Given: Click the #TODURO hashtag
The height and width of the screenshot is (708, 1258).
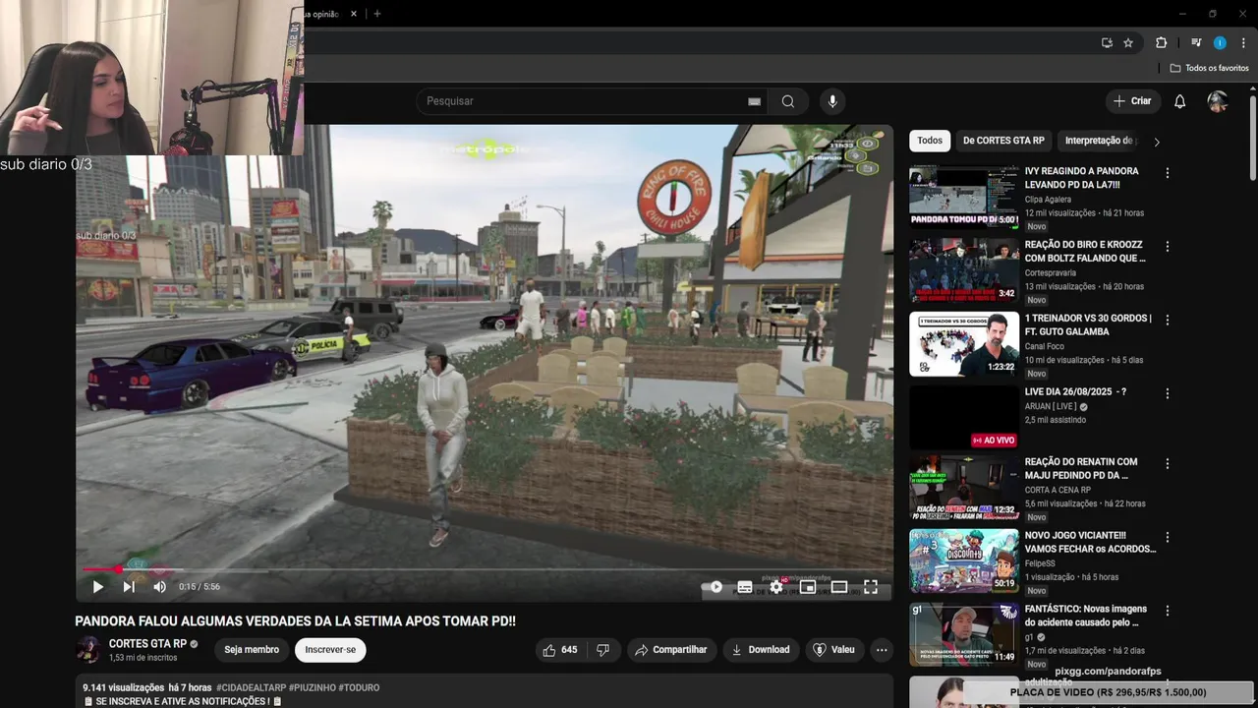Looking at the screenshot, I should pos(359,688).
